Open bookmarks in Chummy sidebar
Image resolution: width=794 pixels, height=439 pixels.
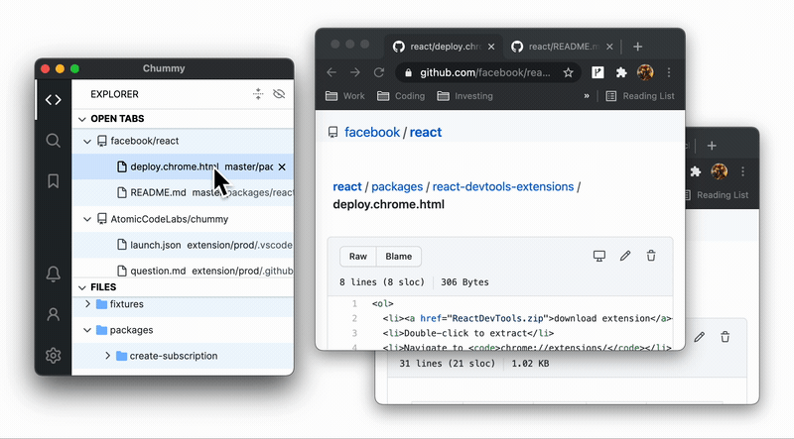(54, 181)
